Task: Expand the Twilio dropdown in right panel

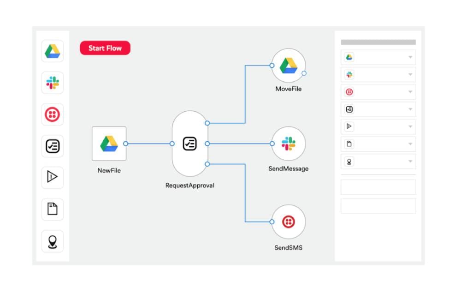Action: pyautogui.click(x=410, y=92)
